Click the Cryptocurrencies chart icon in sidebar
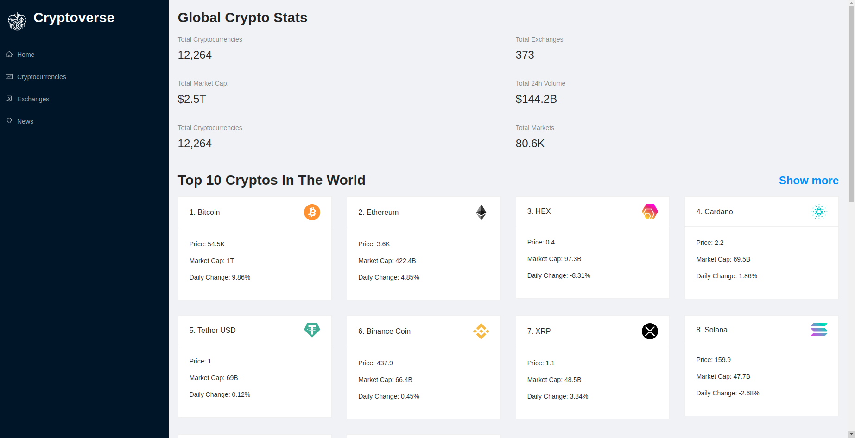855x438 pixels. [x=9, y=76]
